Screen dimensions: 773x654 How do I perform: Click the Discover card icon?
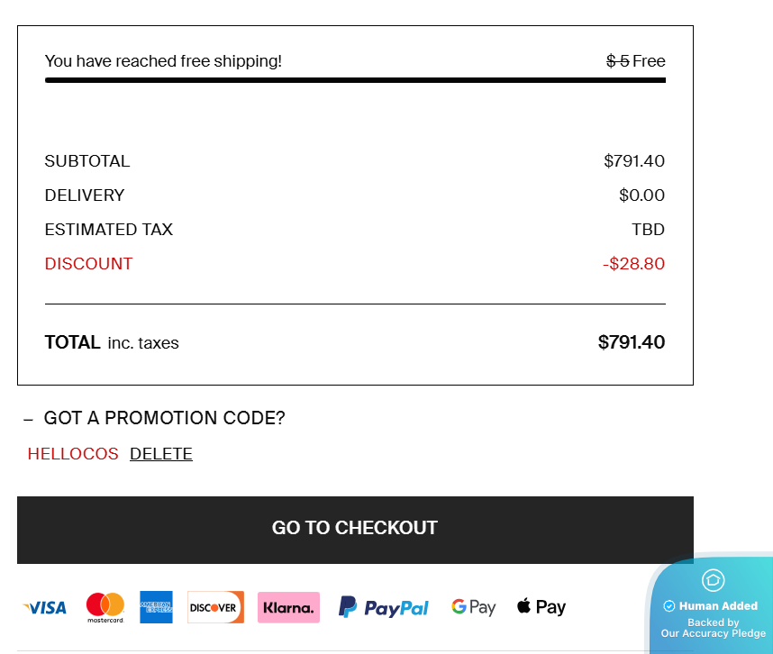click(x=215, y=607)
